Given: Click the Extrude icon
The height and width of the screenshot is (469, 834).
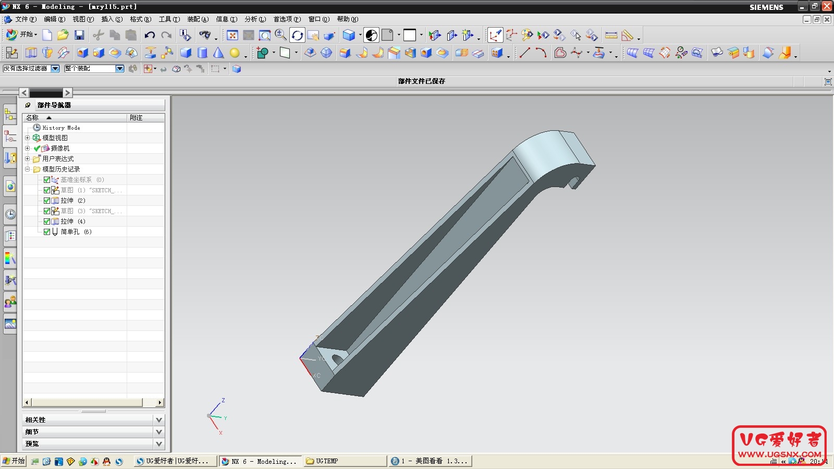Looking at the screenshot, I should 31,53.
